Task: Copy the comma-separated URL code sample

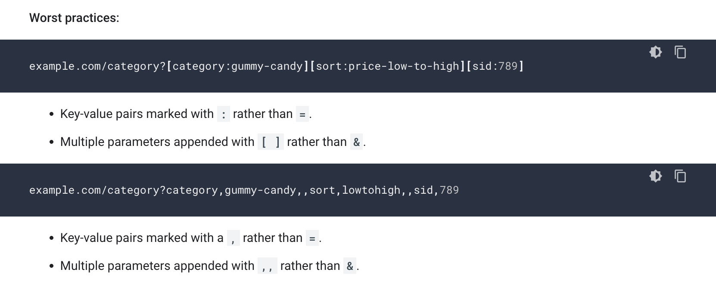Action: [x=680, y=176]
